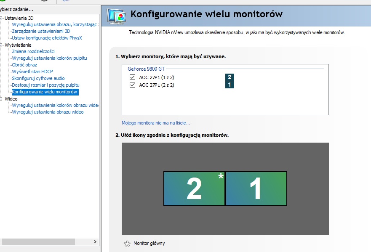371x252 pixels.
Task: Select monitor 1 thumbnail in arrangement area
Action: 256,188
